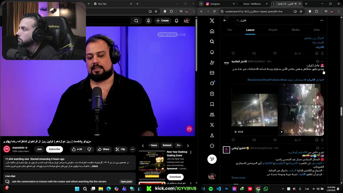Open Grok icon in X sidebar
This screenshot has width=343, height=193.
click(212, 83)
